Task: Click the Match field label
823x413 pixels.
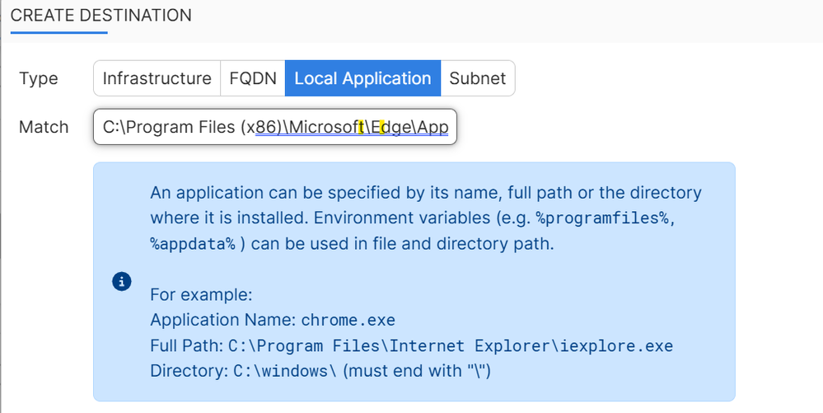Action: [44, 128]
